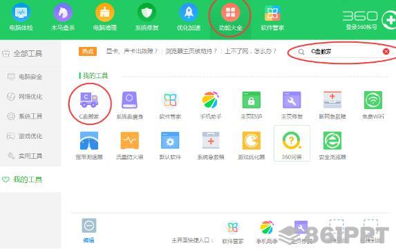This screenshot has width=396, height=252.
Task: Launch the 游戏优化器 tool
Action: [x=252, y=146]
